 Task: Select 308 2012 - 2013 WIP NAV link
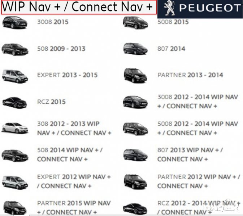(74, 129)
